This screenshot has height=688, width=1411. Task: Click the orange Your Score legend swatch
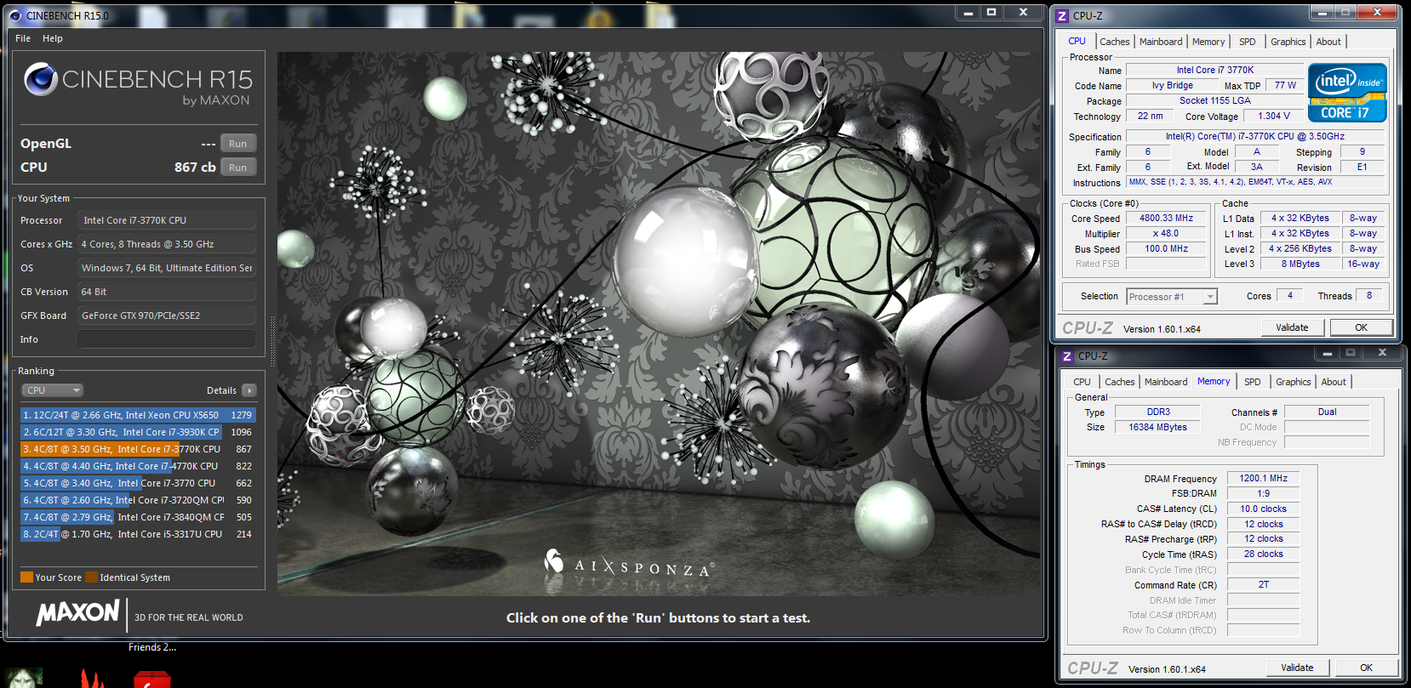(27, 577)
